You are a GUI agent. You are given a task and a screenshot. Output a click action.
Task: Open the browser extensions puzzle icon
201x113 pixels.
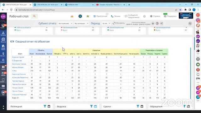pos(185,10)
